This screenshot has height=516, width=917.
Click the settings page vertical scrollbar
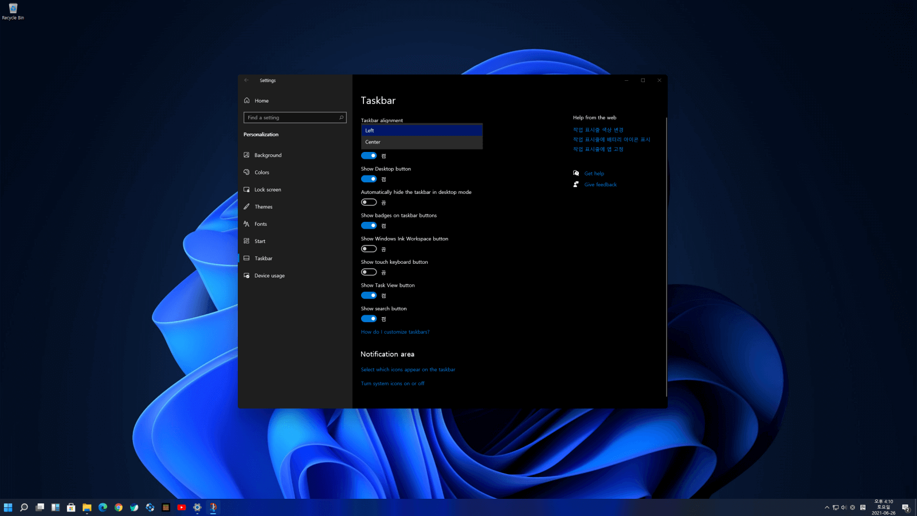coord(666,257)
